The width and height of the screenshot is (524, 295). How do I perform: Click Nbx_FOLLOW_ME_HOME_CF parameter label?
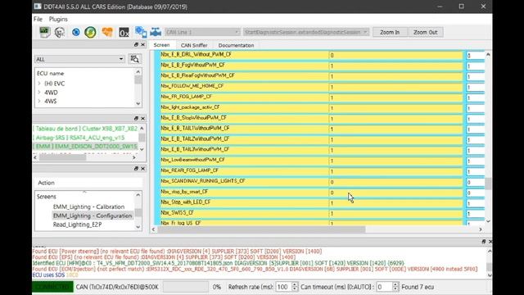click(192, 86)
